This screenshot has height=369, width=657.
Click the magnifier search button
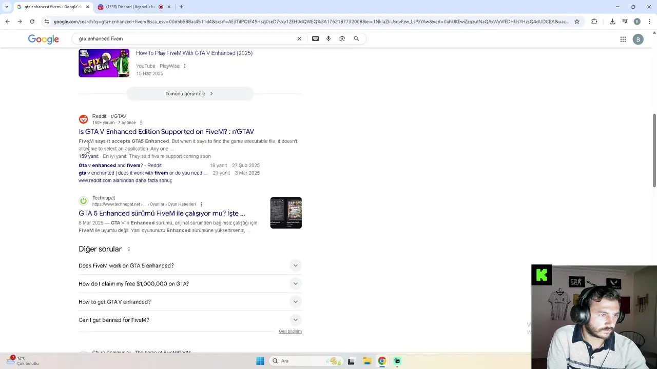(356, 38)
